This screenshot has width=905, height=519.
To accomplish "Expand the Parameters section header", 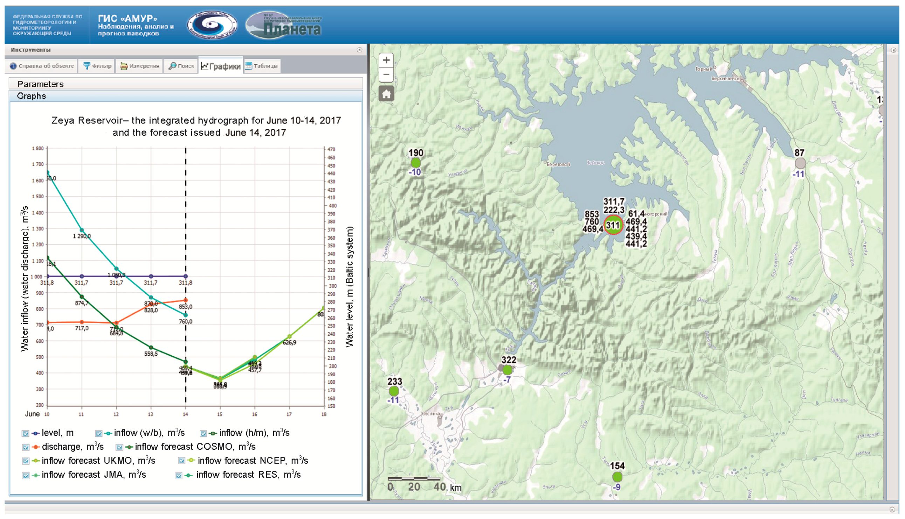I will [x=186, y=84].
